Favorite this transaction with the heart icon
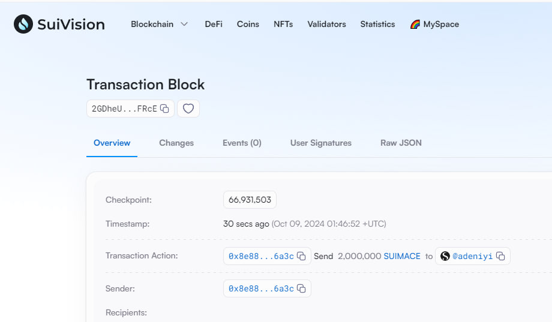Screen dimensions: 552x322 point(188,109)
